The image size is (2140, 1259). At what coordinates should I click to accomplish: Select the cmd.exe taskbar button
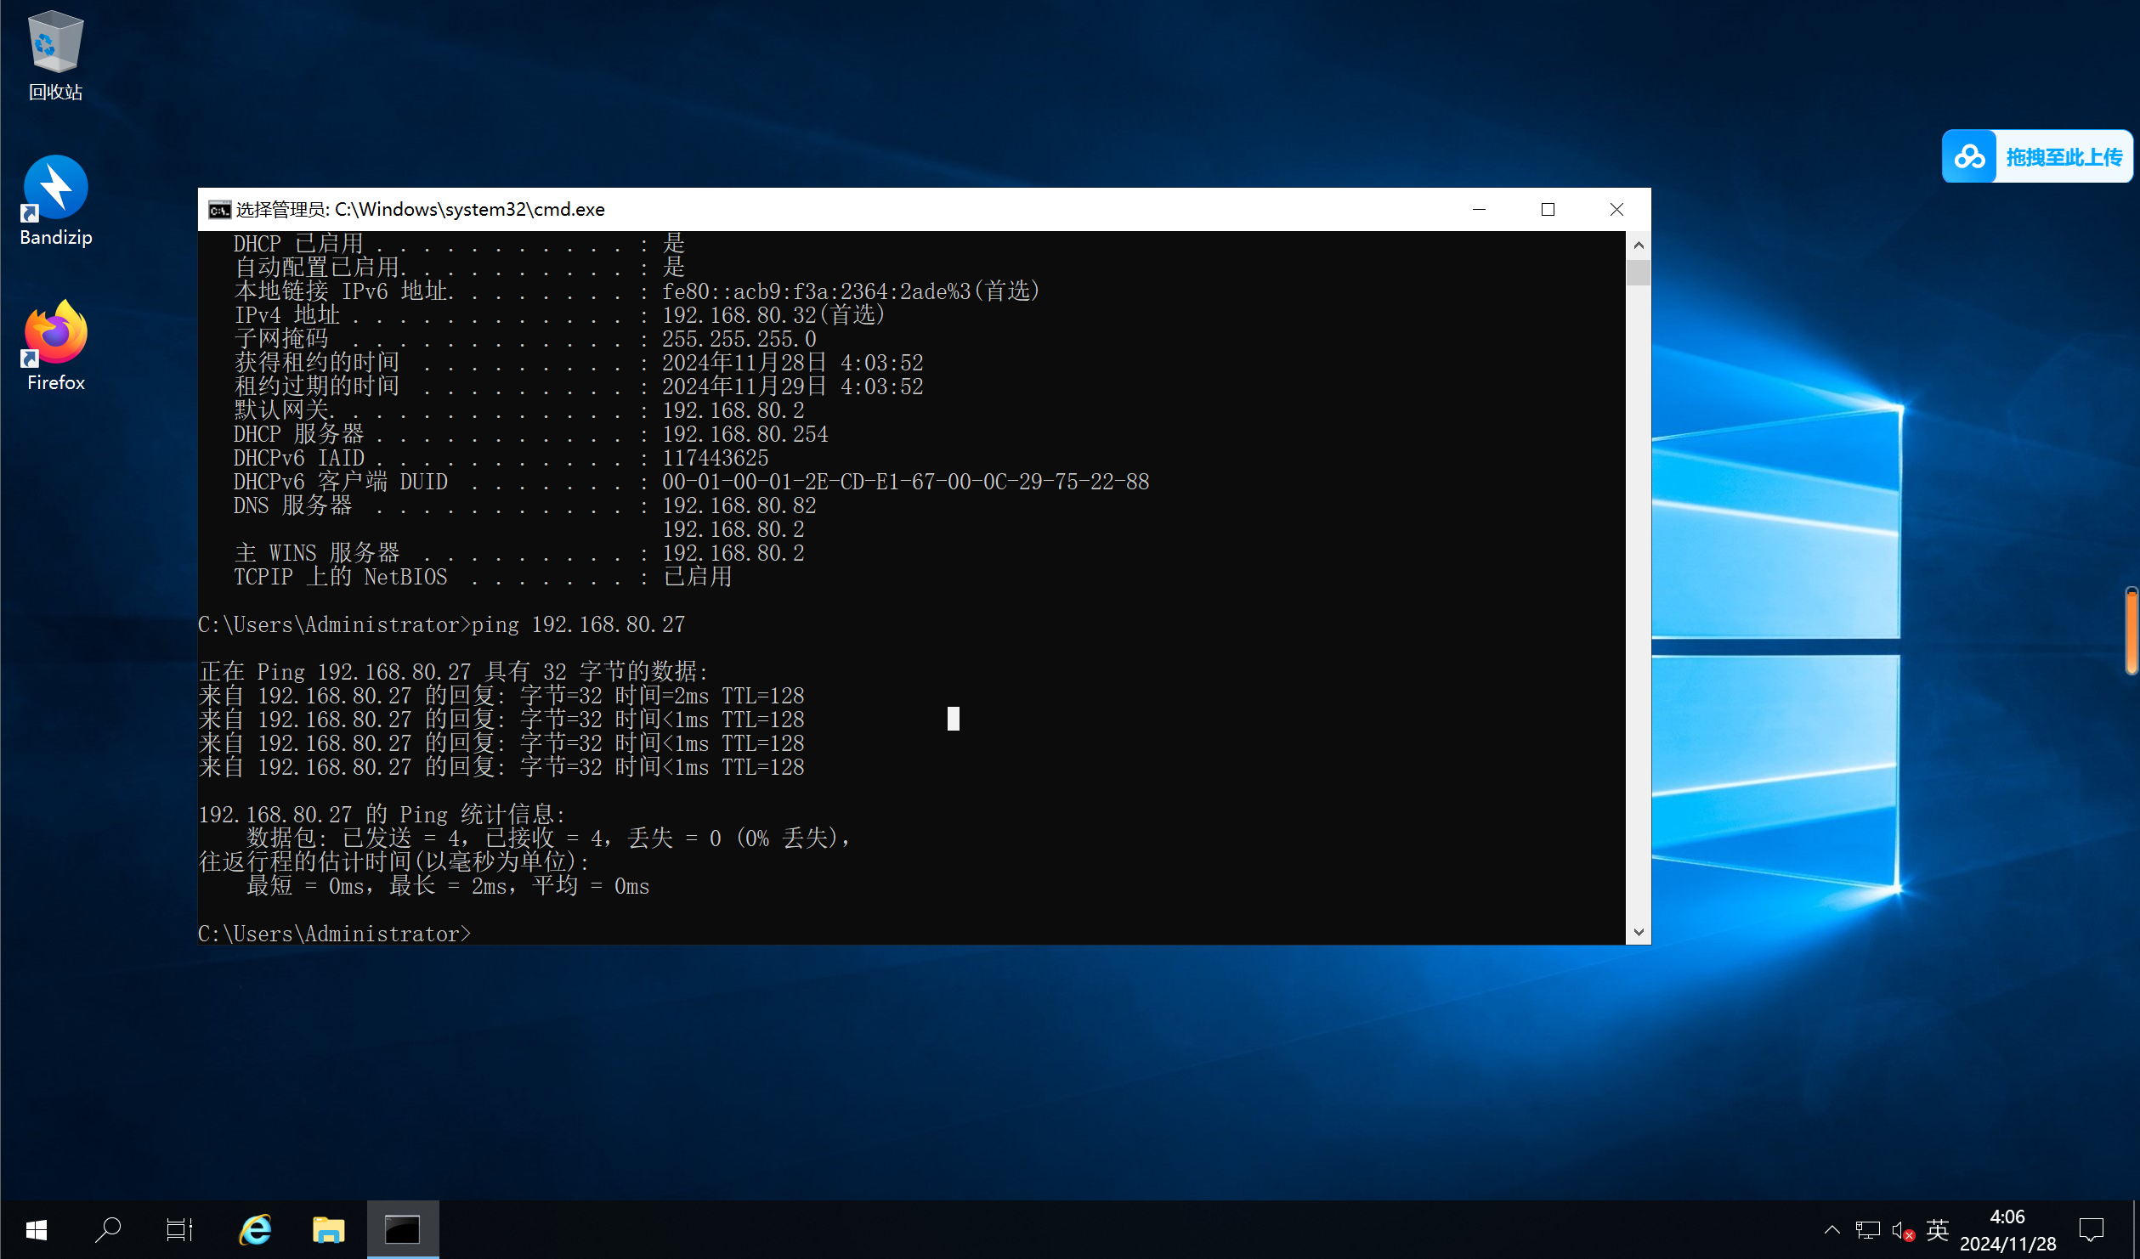tap(403, 1229)
